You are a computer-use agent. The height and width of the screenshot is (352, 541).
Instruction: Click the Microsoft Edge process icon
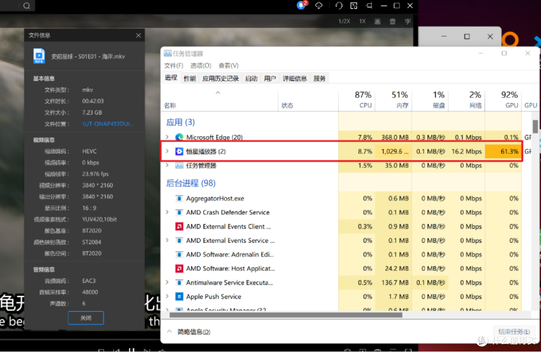(x=179, y=137)
